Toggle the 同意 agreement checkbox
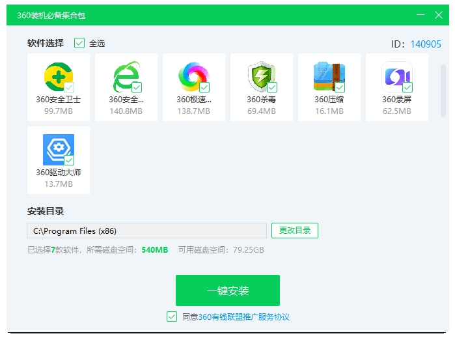 [172, 317]
